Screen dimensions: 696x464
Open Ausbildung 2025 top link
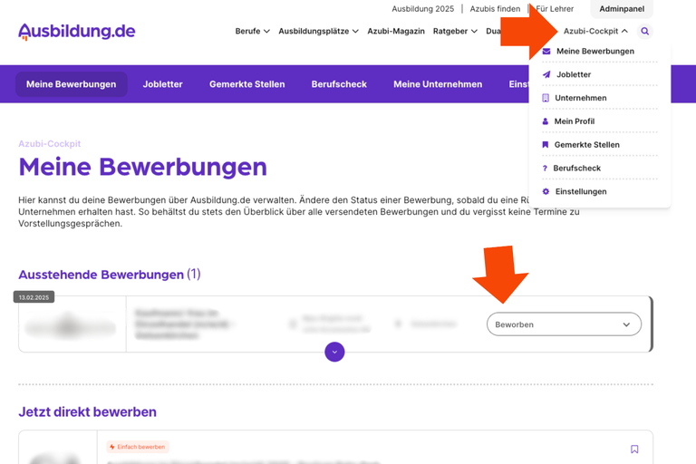coord(422,8)
